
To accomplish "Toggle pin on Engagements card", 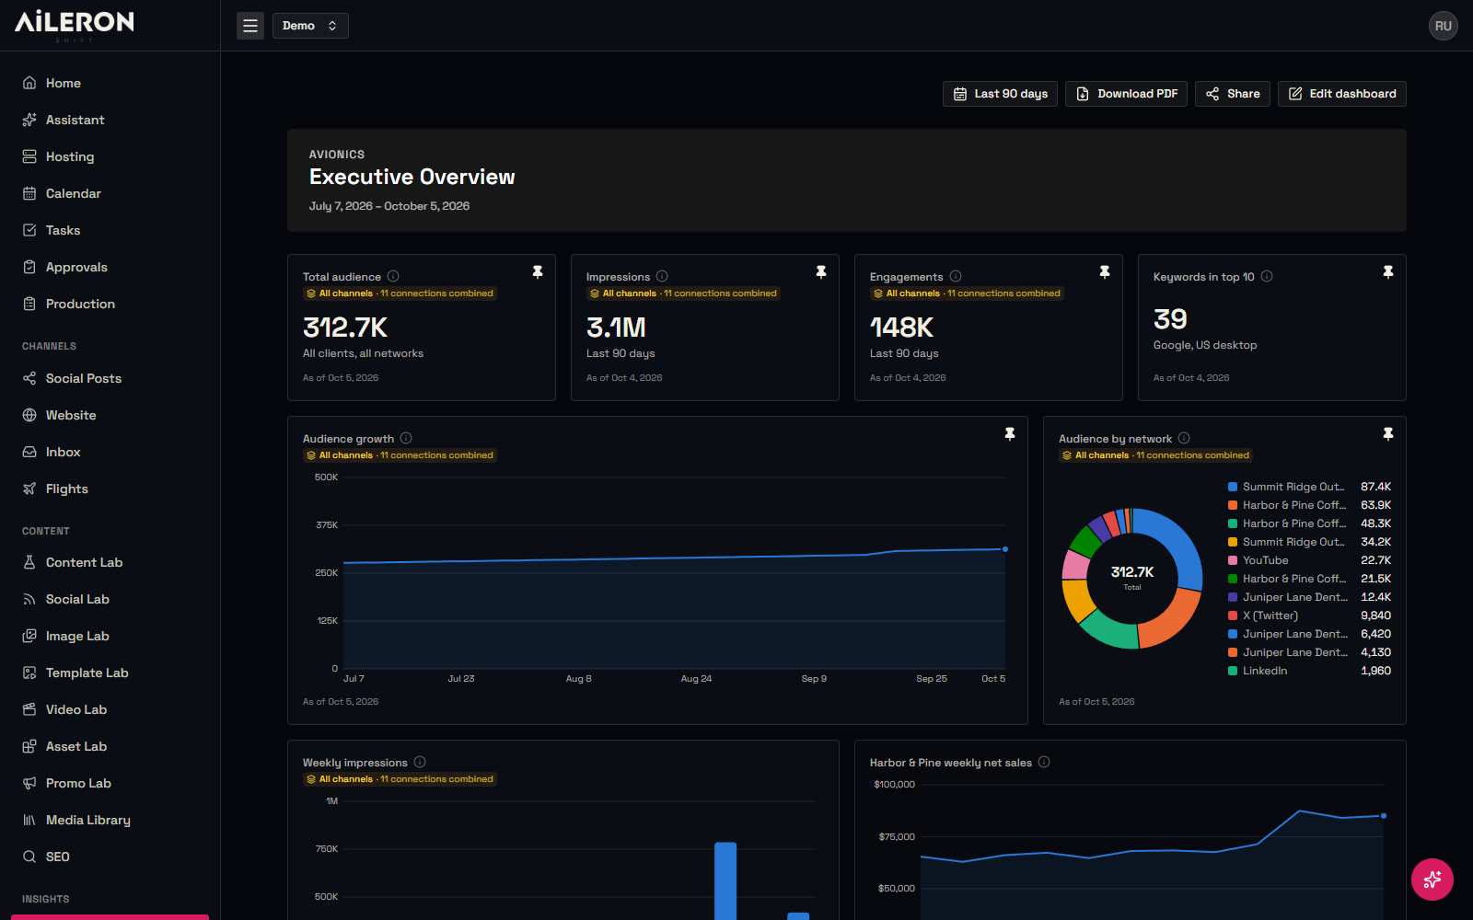I will pyautogui.click(x=1105, y=272).
